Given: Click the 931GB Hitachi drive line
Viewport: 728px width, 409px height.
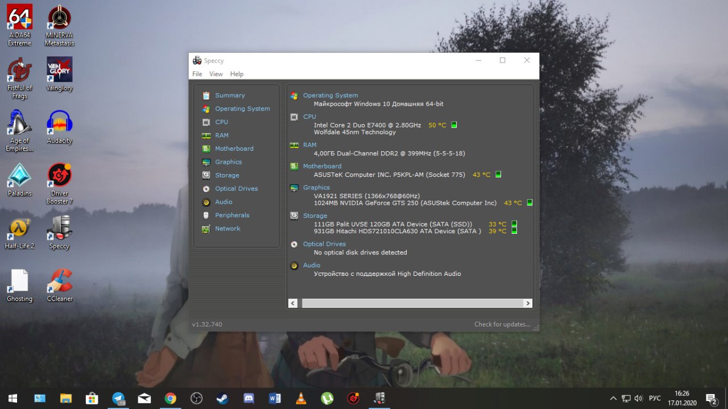Looking at the screenshot, I should (398, 231).
